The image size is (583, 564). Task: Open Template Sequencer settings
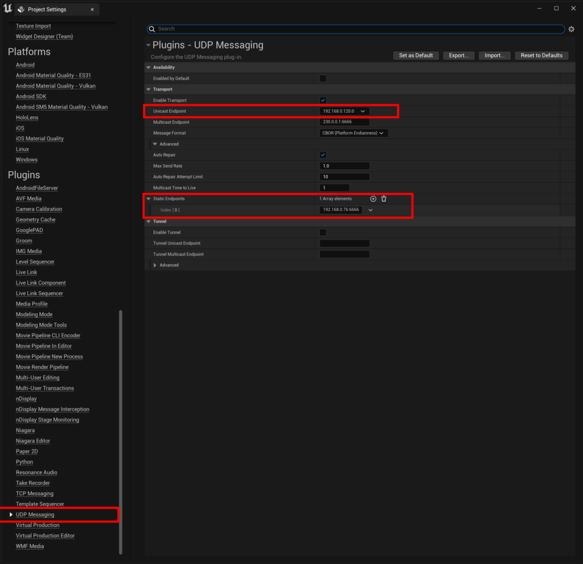click(40, 504)
